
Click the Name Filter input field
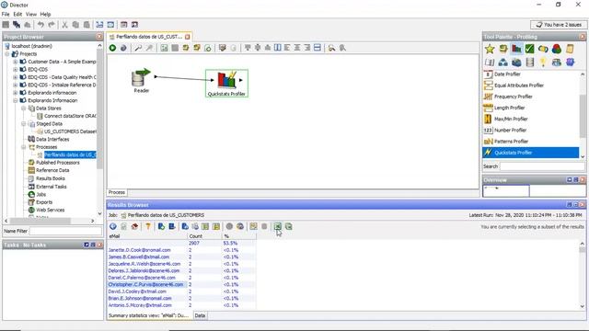coord(65,231)
